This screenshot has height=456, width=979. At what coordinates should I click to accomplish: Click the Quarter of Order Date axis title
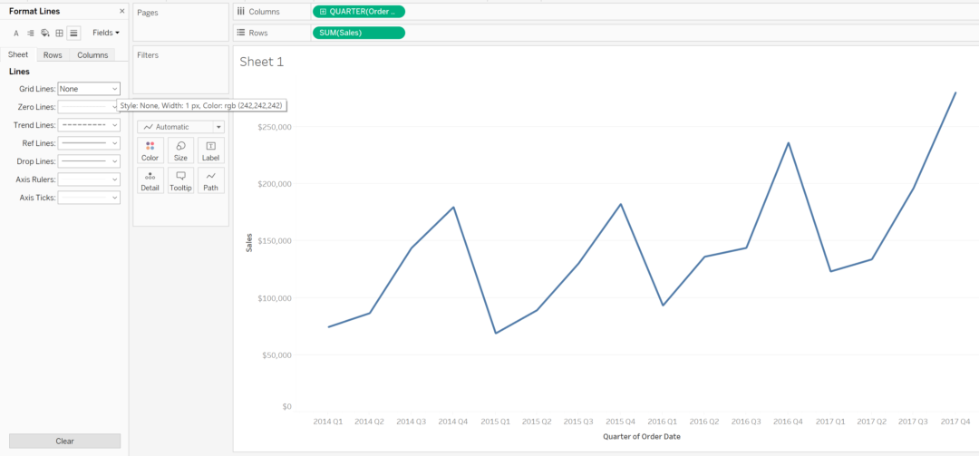[641, 437]
